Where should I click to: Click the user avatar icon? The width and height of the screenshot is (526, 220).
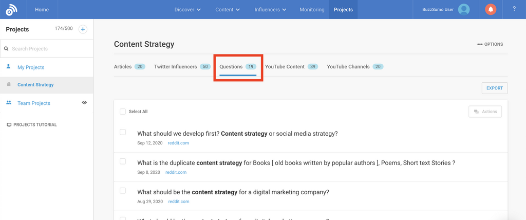(464, 9)
